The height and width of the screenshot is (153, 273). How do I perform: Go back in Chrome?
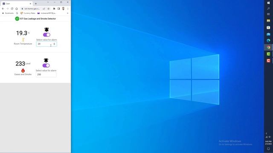click(3, 8)
